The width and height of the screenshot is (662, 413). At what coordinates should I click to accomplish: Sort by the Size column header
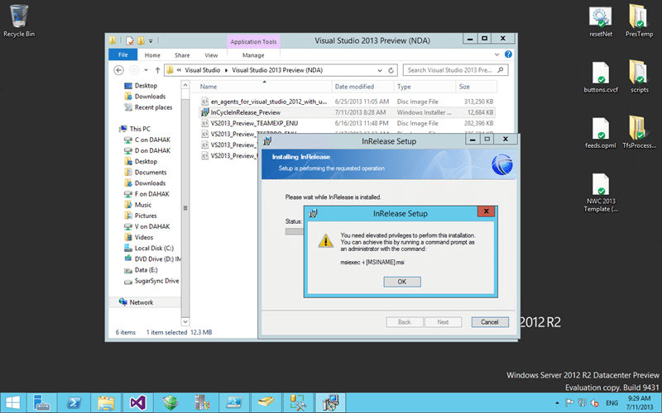[x=477, y=87]
